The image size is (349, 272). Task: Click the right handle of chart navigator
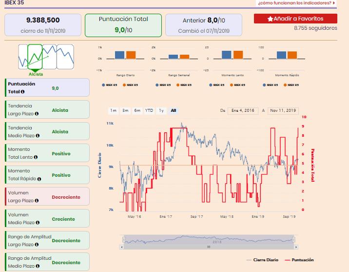tap(293, 240)
